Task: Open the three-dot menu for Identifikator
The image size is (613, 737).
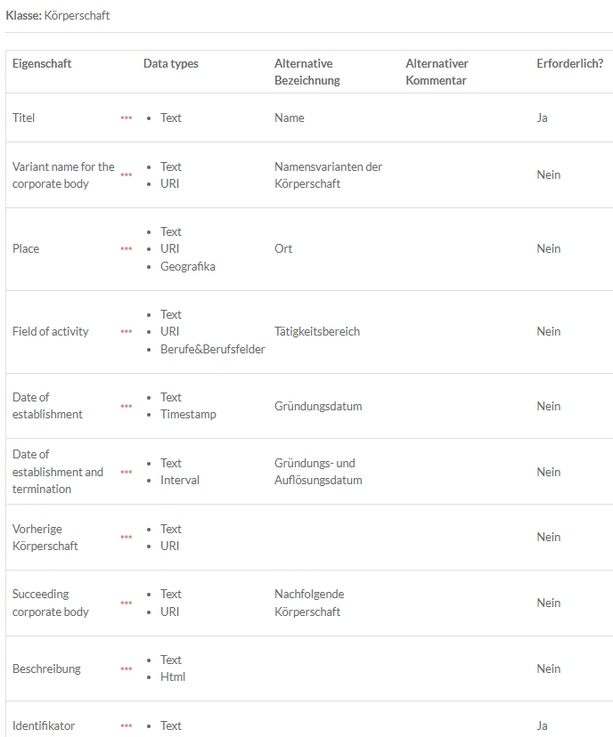Action: point(127,726)
